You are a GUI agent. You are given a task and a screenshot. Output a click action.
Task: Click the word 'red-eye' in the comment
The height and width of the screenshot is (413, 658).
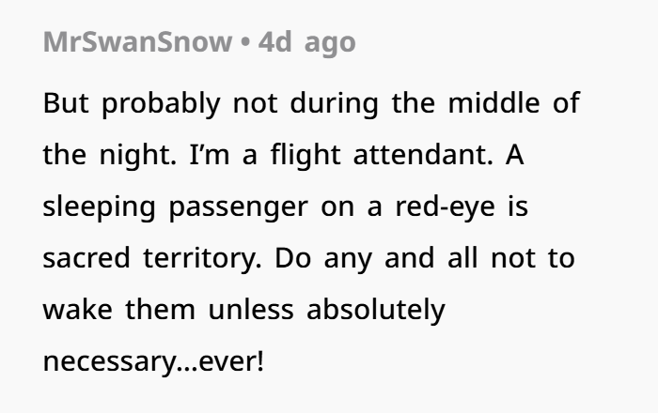(x=445, y=207)
